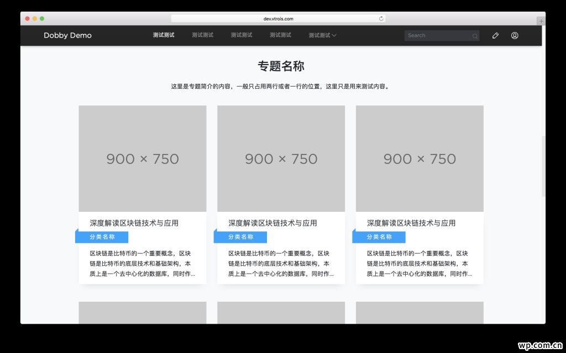Expand the 测试测试 dropdown with chevron
Image resolution: width=566 pixels, height=353 pixels.
click(322, 35)
